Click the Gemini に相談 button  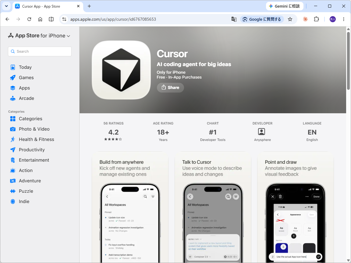[x=285, y=6]
